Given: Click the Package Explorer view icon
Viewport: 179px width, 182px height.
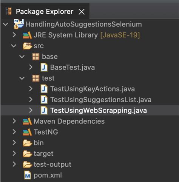Looking at the screenshot, I should click(9, 11).
